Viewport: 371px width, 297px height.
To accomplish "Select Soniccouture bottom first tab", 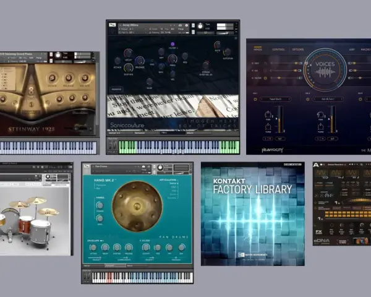I will coord(121,133).
